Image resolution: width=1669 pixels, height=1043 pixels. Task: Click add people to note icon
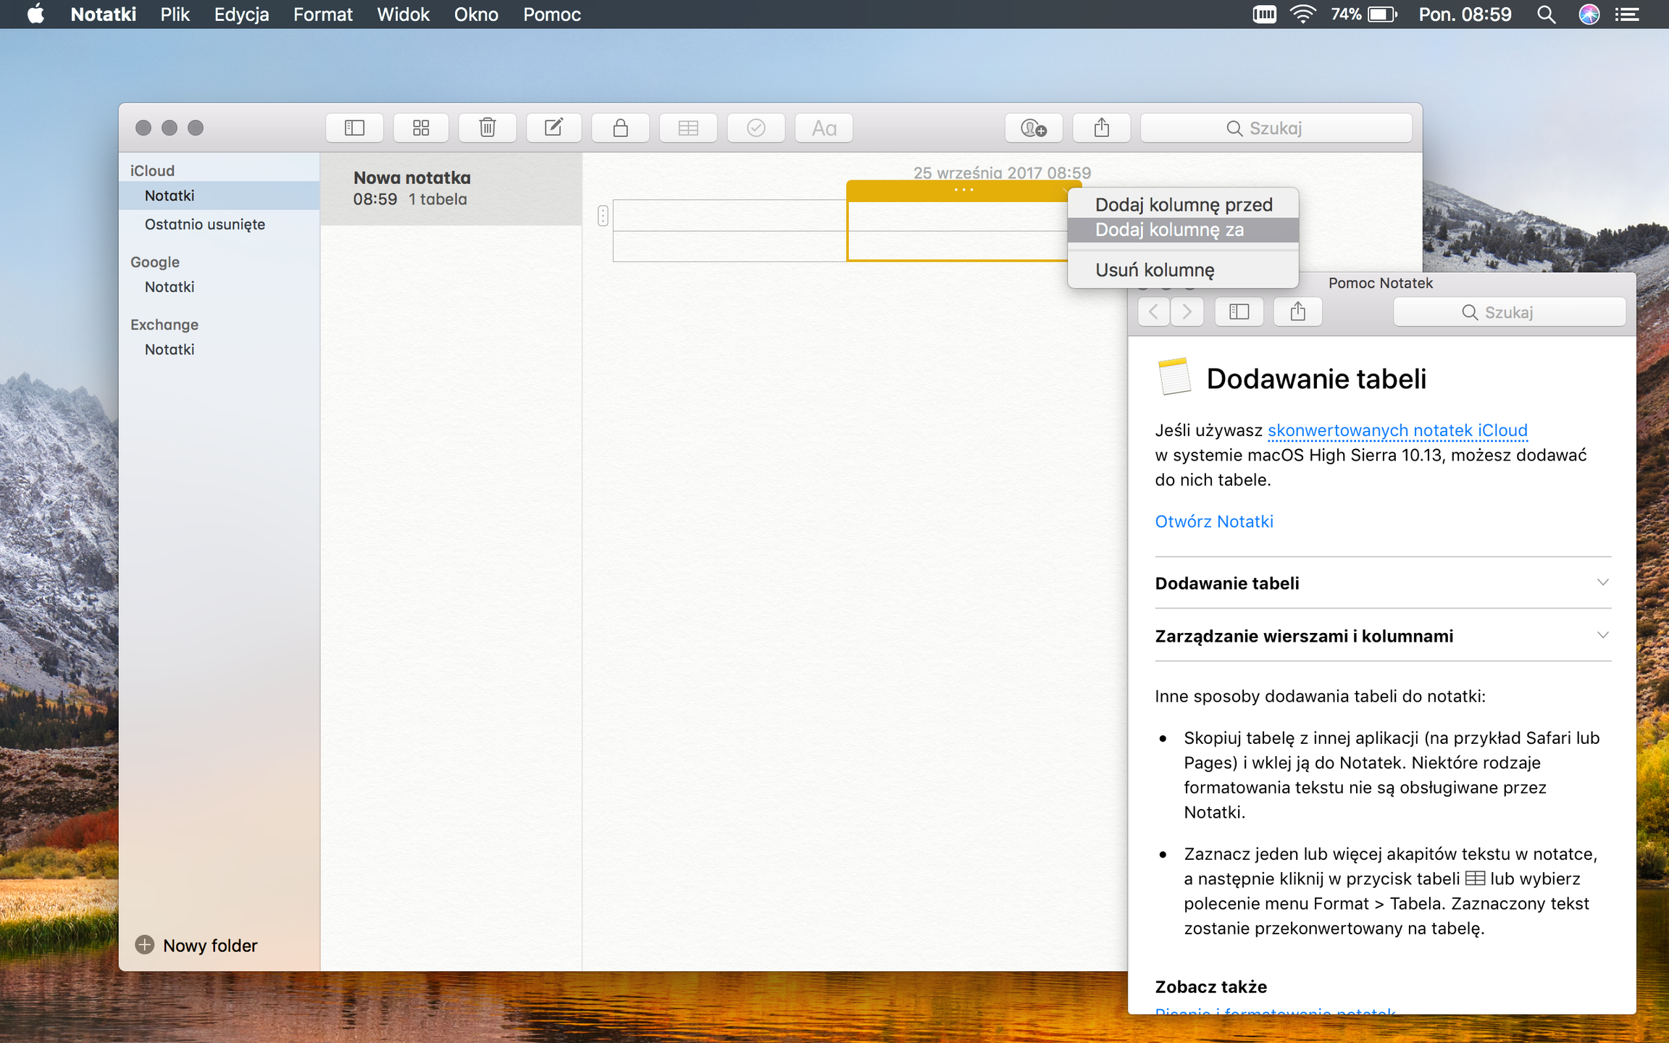coord(1033,128)
